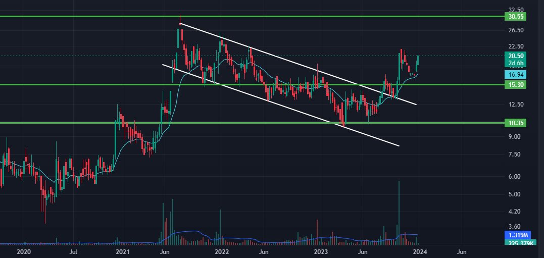This screenshot has width=544, height=258.
Task: Click the 12.50 price axis tick
Action: tap(516, 105)
